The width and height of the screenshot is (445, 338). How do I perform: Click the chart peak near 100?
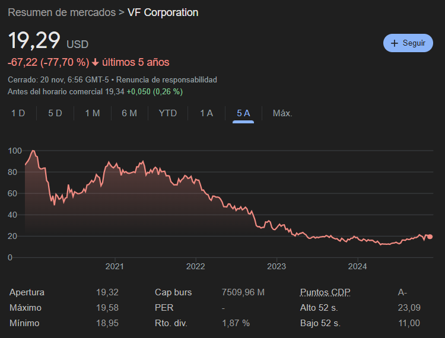pyautogui.click(x=33, y=151)
